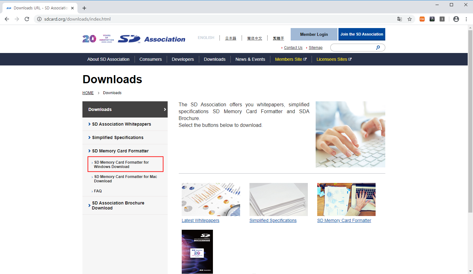Screen dimensions: 473x274
Task: Open the Downloads nav menu
Action: pyautogui.click(x=214, y=59)
